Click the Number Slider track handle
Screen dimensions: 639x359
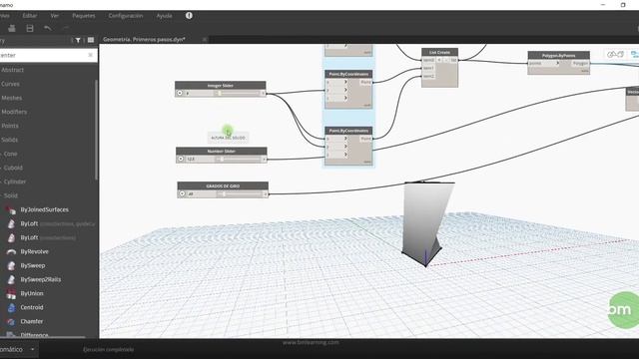click(222, 159)
